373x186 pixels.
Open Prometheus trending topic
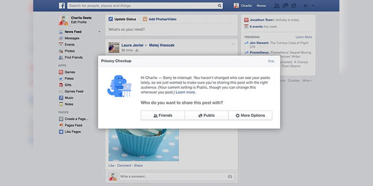[x=259, y=52]
